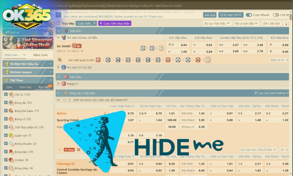The image size is (293, 176).
Task: Click the sort arrows beside (59 / 59) Giải
Action: [x=286, y=23]
